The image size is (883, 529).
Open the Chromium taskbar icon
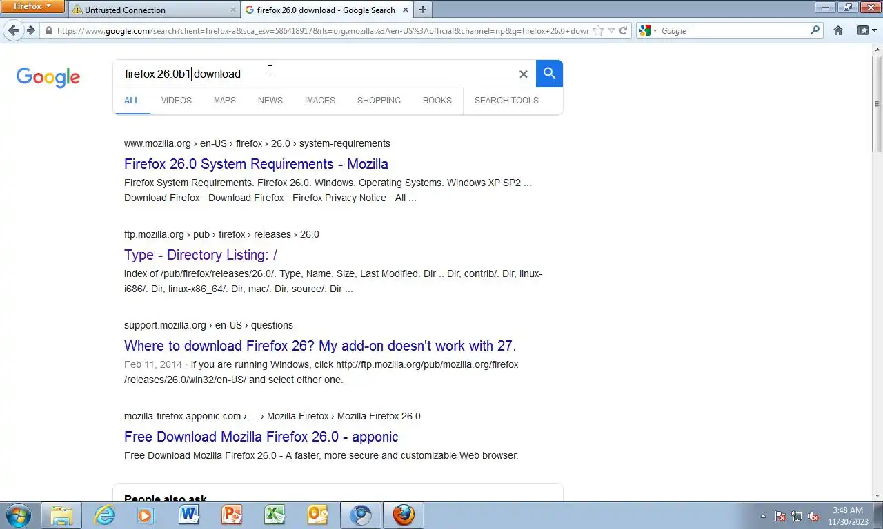click(x=361, y=515)
